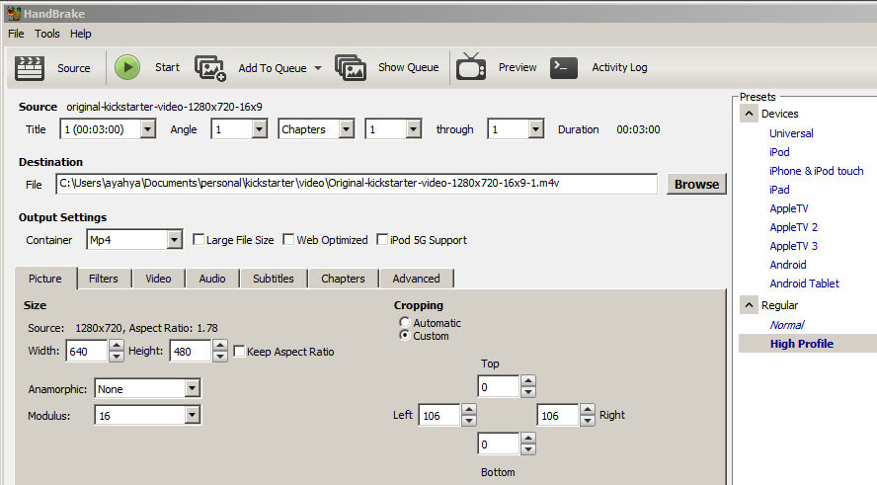Collapse the Regular presets group
Image resolution: width=877 pixels, height=485 pixels.
(749, 305)
